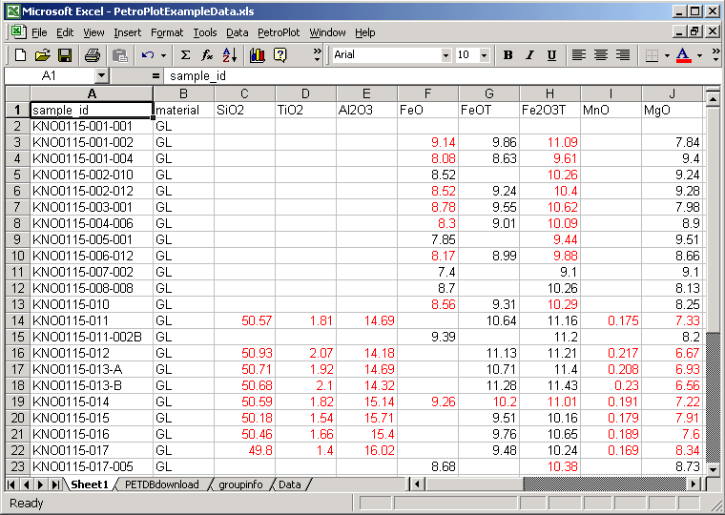Sort ascending with the A-Z icon
The width and height of the screenshot is (725, 515).
pos(230,55)
